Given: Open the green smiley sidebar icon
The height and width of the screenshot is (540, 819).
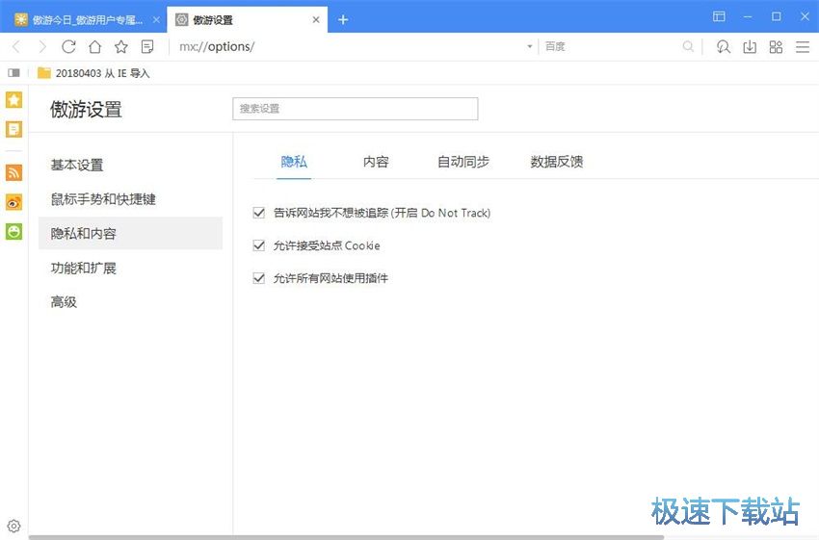Looking at the screenshot, I should tap(14, 231).
